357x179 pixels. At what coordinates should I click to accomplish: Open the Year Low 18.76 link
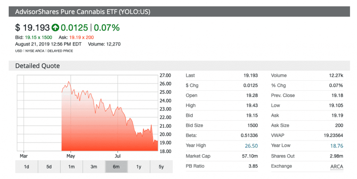click(336, 146)
